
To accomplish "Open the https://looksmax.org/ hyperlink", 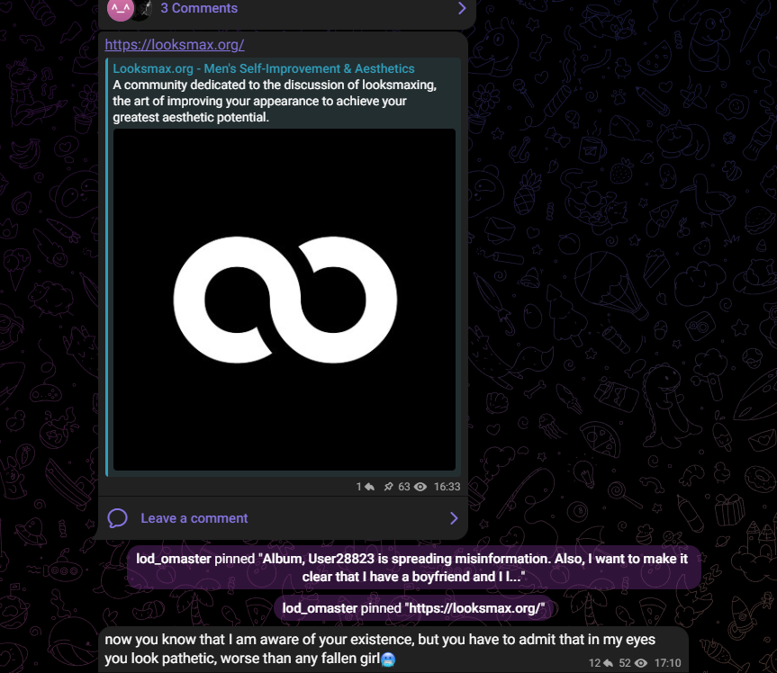I will (175, 45).
